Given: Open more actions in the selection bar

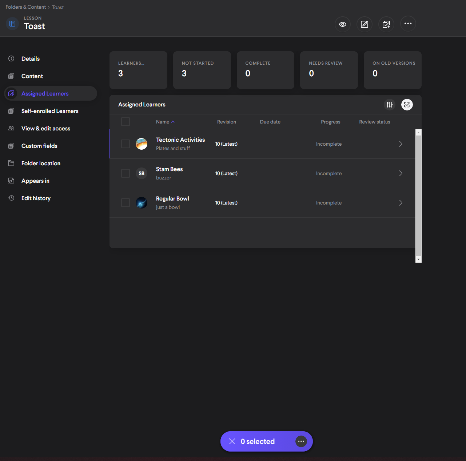Looking at the screenshot, I should [301, 441].
